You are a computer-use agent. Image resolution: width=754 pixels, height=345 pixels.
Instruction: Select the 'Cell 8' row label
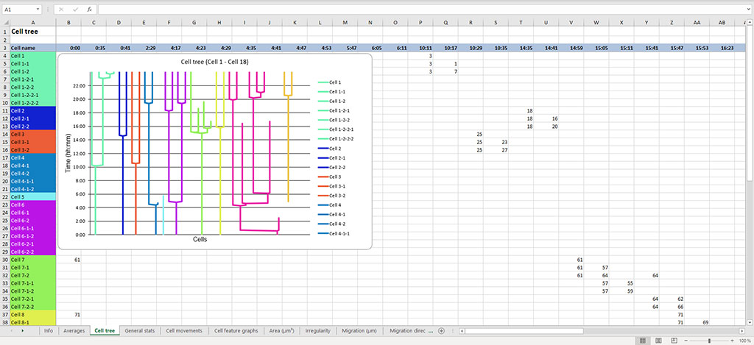(32, 314)
